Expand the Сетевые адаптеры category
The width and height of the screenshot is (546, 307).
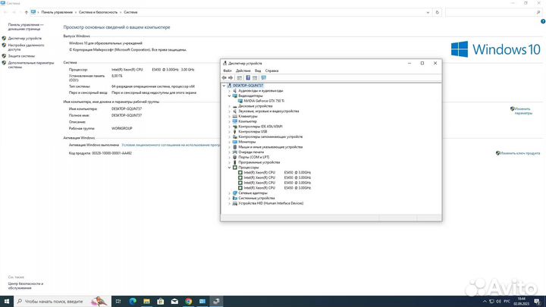pyautogui.click(x=230, y=193)
